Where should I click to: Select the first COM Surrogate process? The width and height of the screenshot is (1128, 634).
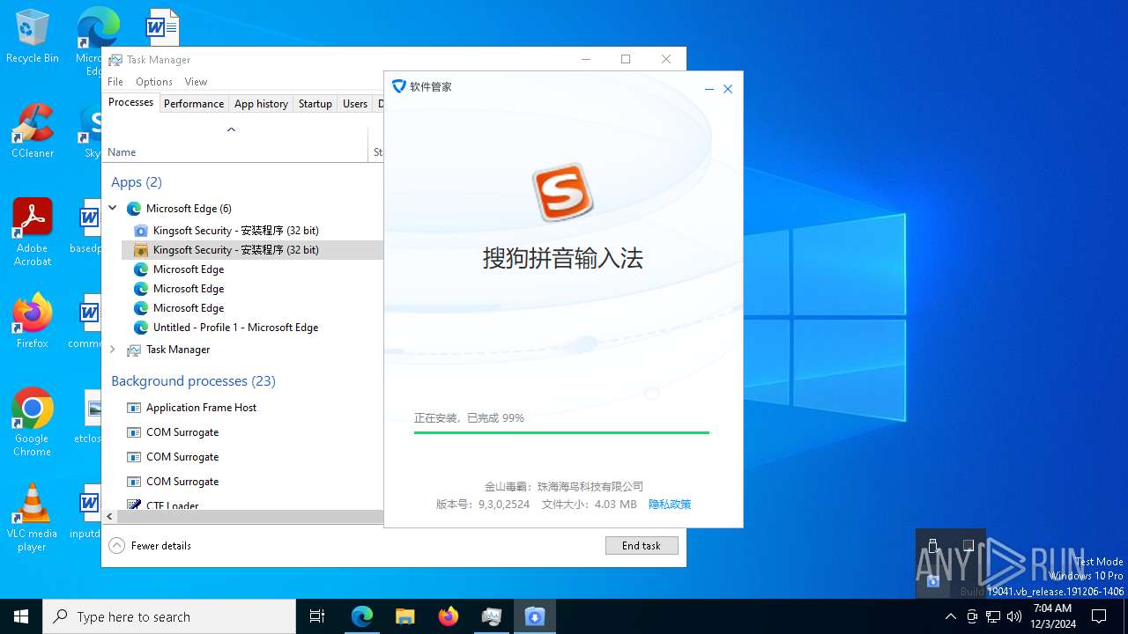point(243,432)
